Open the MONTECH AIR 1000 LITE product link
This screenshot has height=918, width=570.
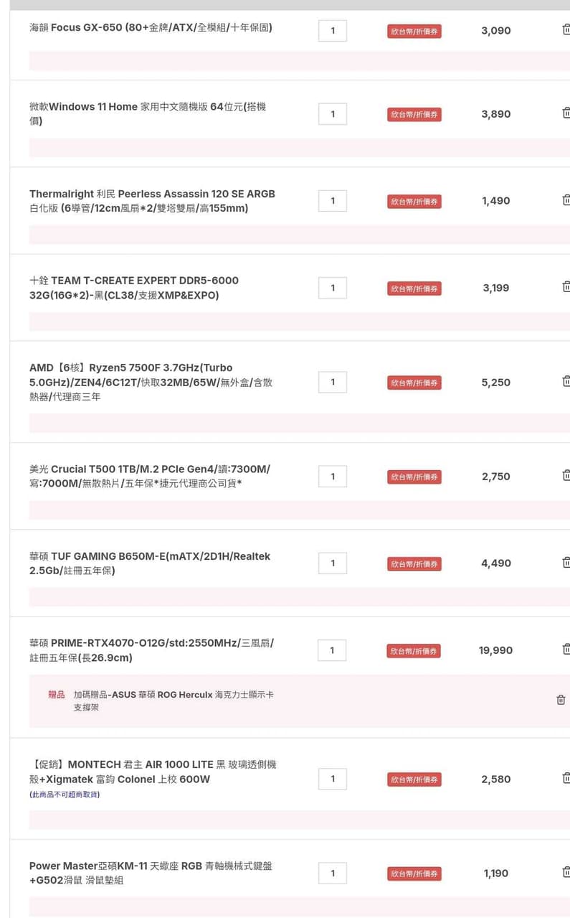pos(152,772)
